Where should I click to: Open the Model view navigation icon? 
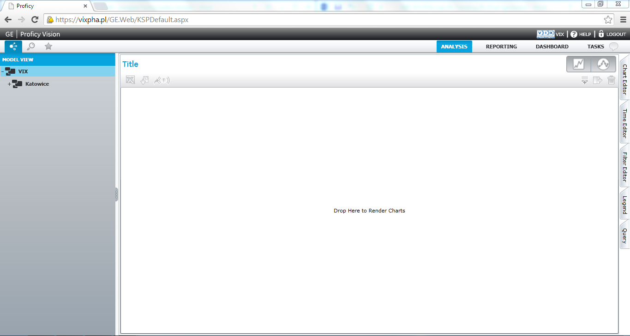[13, 47]
